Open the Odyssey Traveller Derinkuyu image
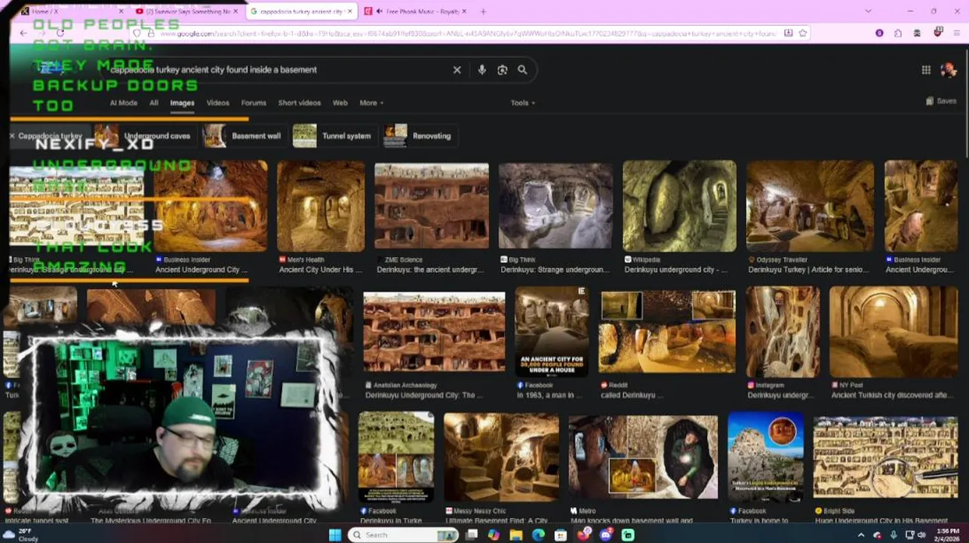 810,206
